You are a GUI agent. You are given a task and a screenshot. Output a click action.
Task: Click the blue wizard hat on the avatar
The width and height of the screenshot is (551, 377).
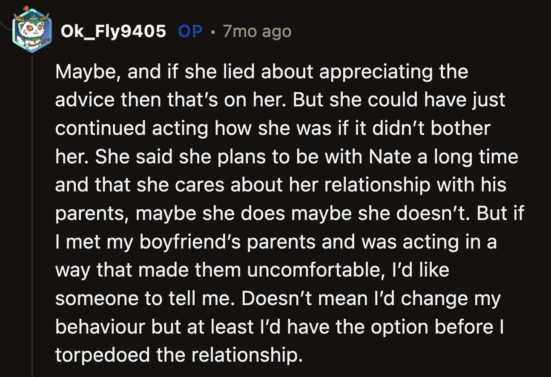(x=33, y=17)
